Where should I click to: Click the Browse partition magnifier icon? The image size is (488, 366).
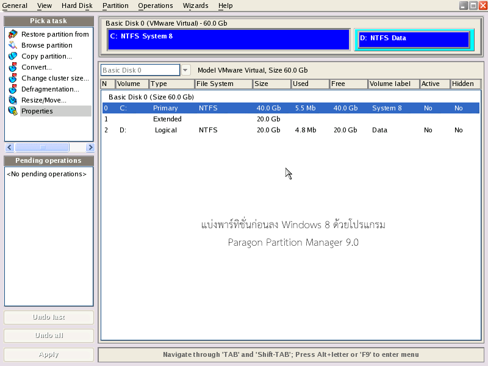point(13,45)
